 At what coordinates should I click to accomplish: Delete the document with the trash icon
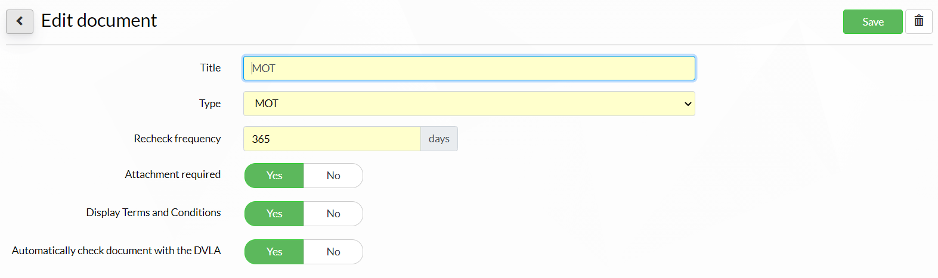click(x=918, y=21)
